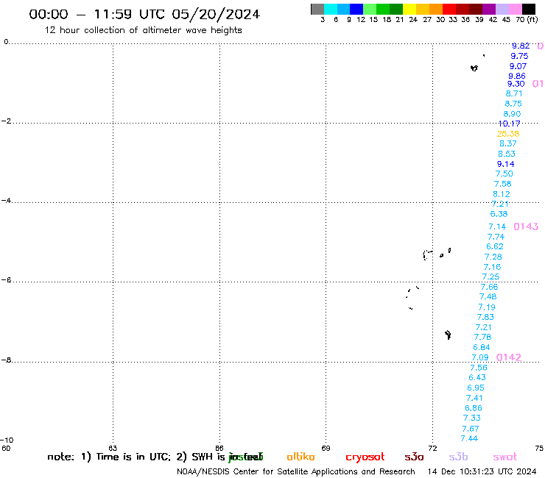Click the gray 3 ft color swatch
Screen dimensions: 545x478
(317, 9)
